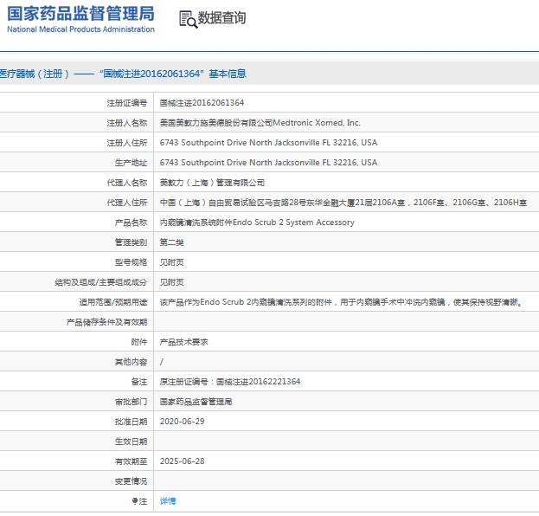539x516 pixels.
Task: Click the 数据查询 header text
Action: click(221, 18)
